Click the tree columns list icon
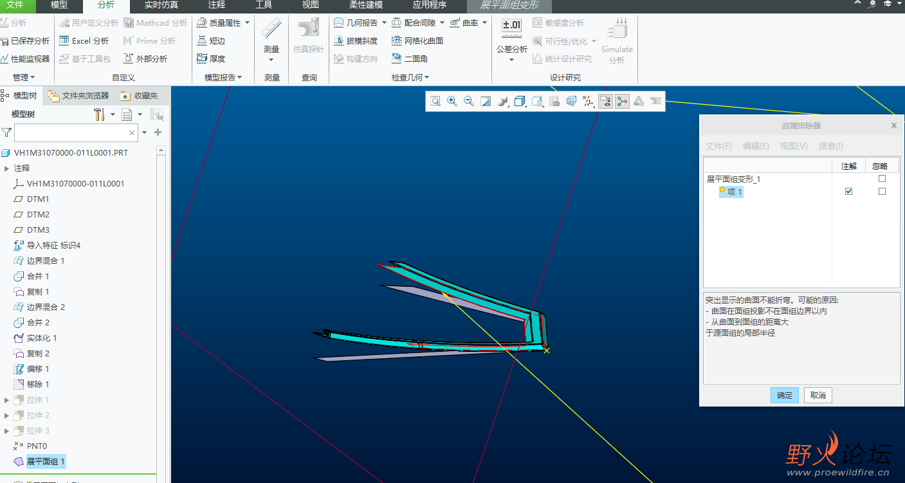The height and width of the screenshot is (483, 905). click(127, 114)
